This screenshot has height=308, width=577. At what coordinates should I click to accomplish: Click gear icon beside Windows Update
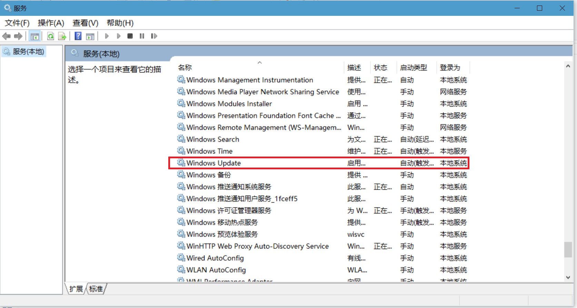click(181, 162)
